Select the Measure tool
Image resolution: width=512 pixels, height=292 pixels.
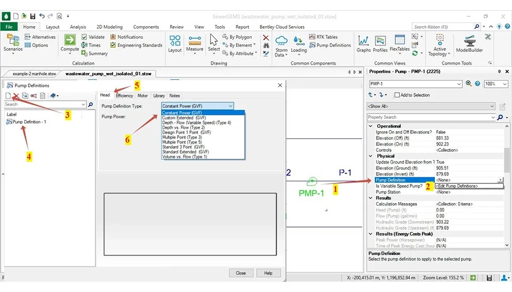coord(195,43)
